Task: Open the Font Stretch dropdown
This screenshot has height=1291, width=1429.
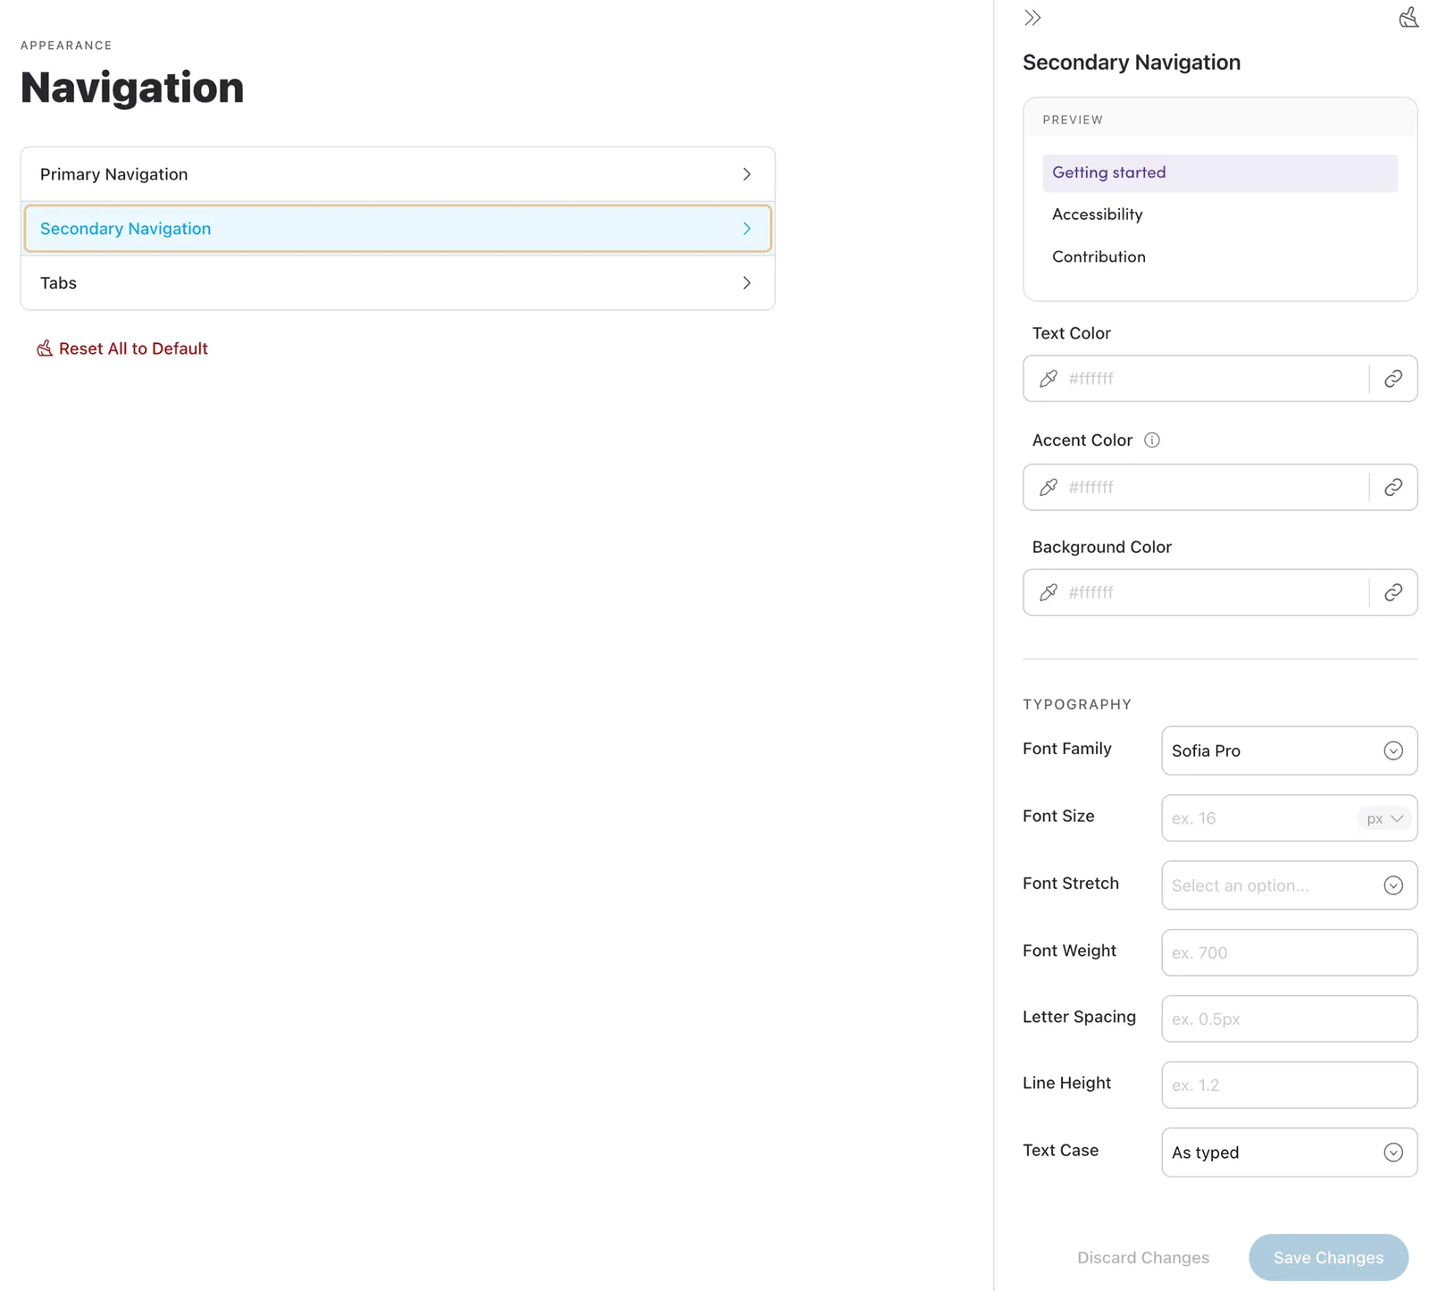Action: tap(1289, 885)
